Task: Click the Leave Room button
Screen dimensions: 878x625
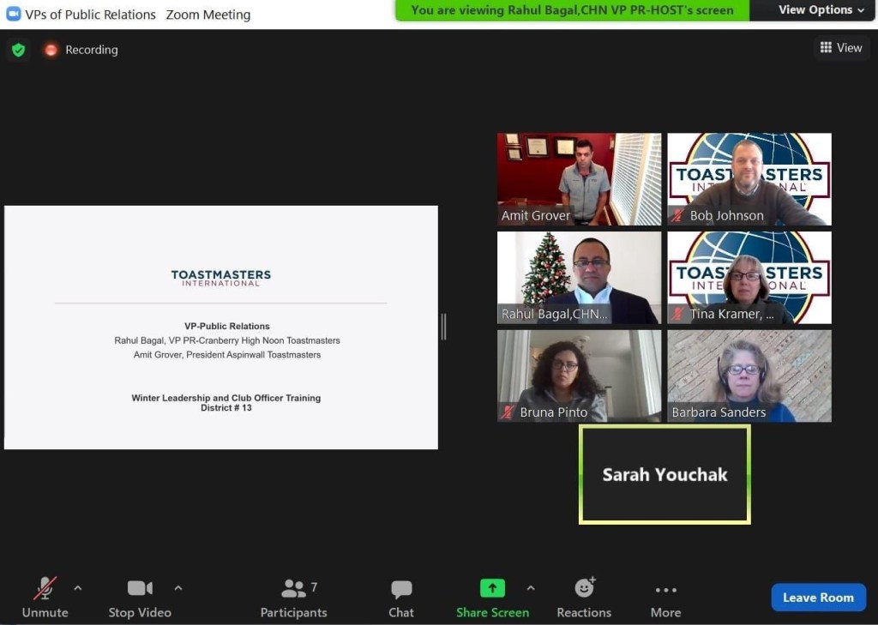Action: (x=818, y=598)
